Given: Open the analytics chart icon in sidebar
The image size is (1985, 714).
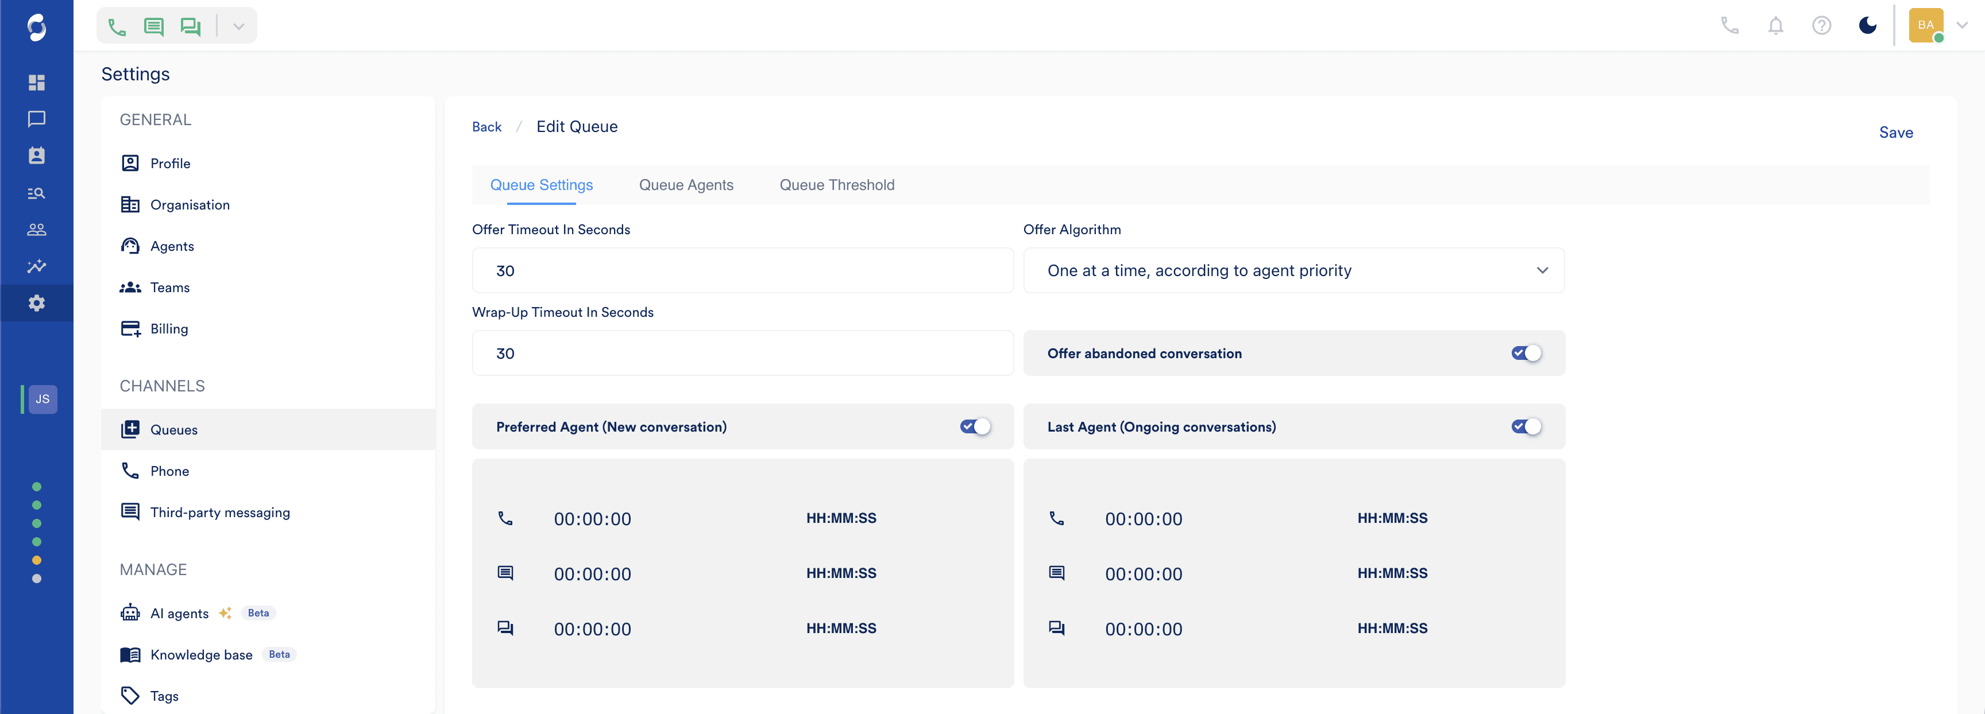Looking at the screenshot, I should point(36,266).
